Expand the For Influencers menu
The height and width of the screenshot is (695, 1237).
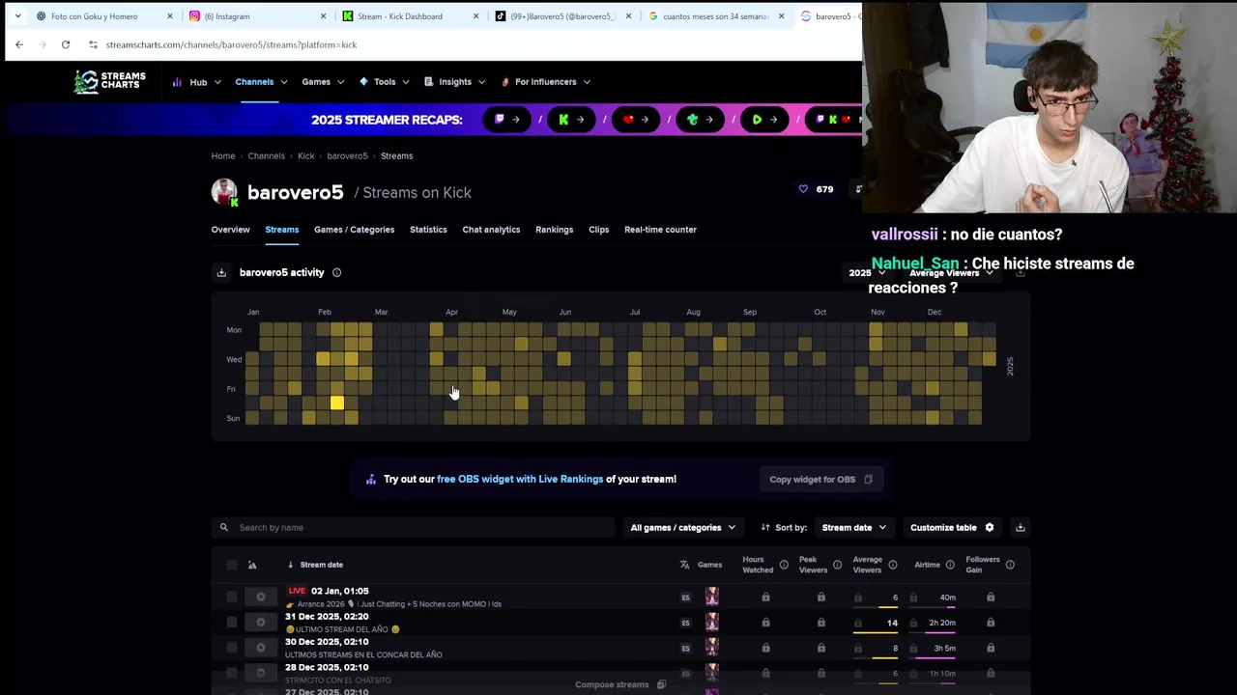546,82
